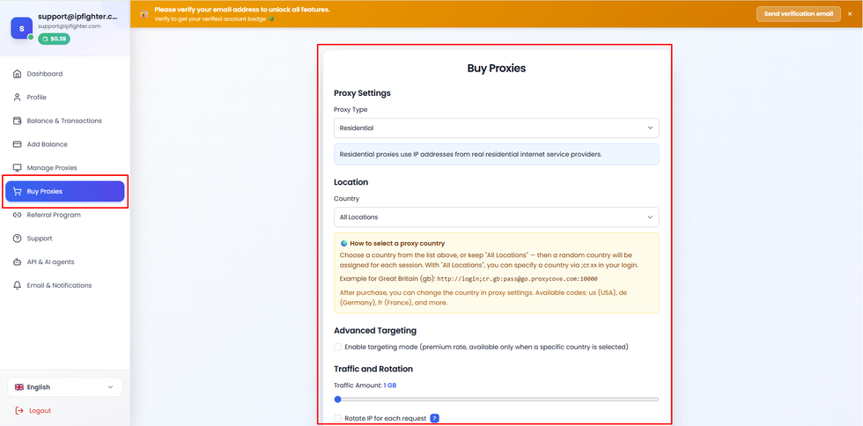863x426 pixels.
Task: Open Manage Proxies page
Action: [65, 168]
